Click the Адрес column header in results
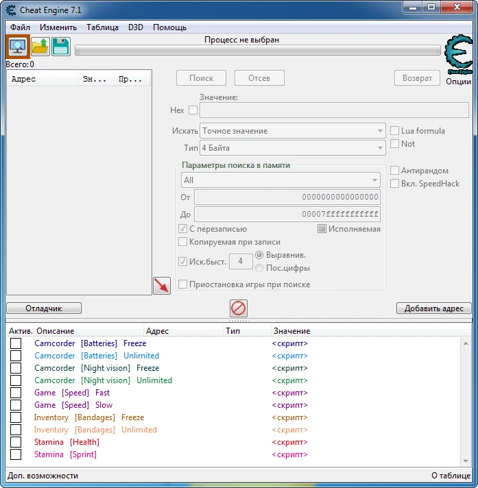The width and height of the screenshot is (478, 488). [43, 79]
